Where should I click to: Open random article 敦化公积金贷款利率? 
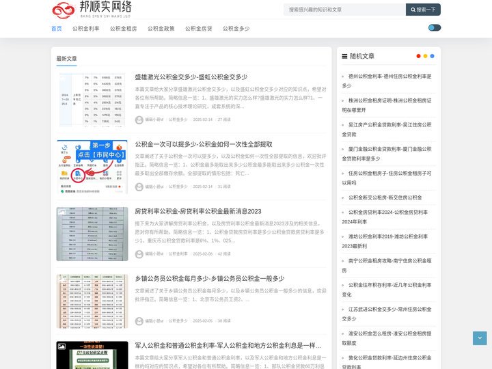[x=387, y=361]
